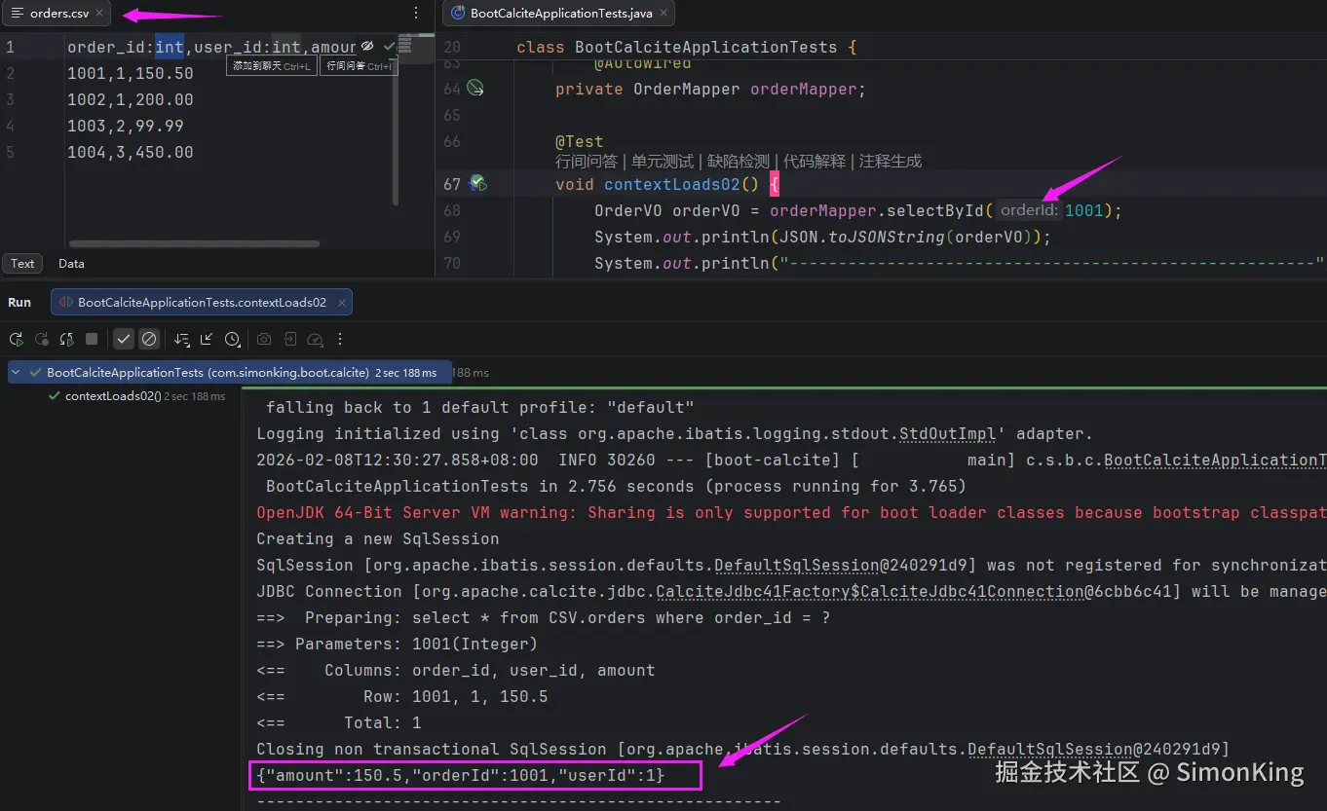The image size is (1327, 811).
Task: Collapse the BootCalciteApplicationTests tree node
Action: pos(17,373)
